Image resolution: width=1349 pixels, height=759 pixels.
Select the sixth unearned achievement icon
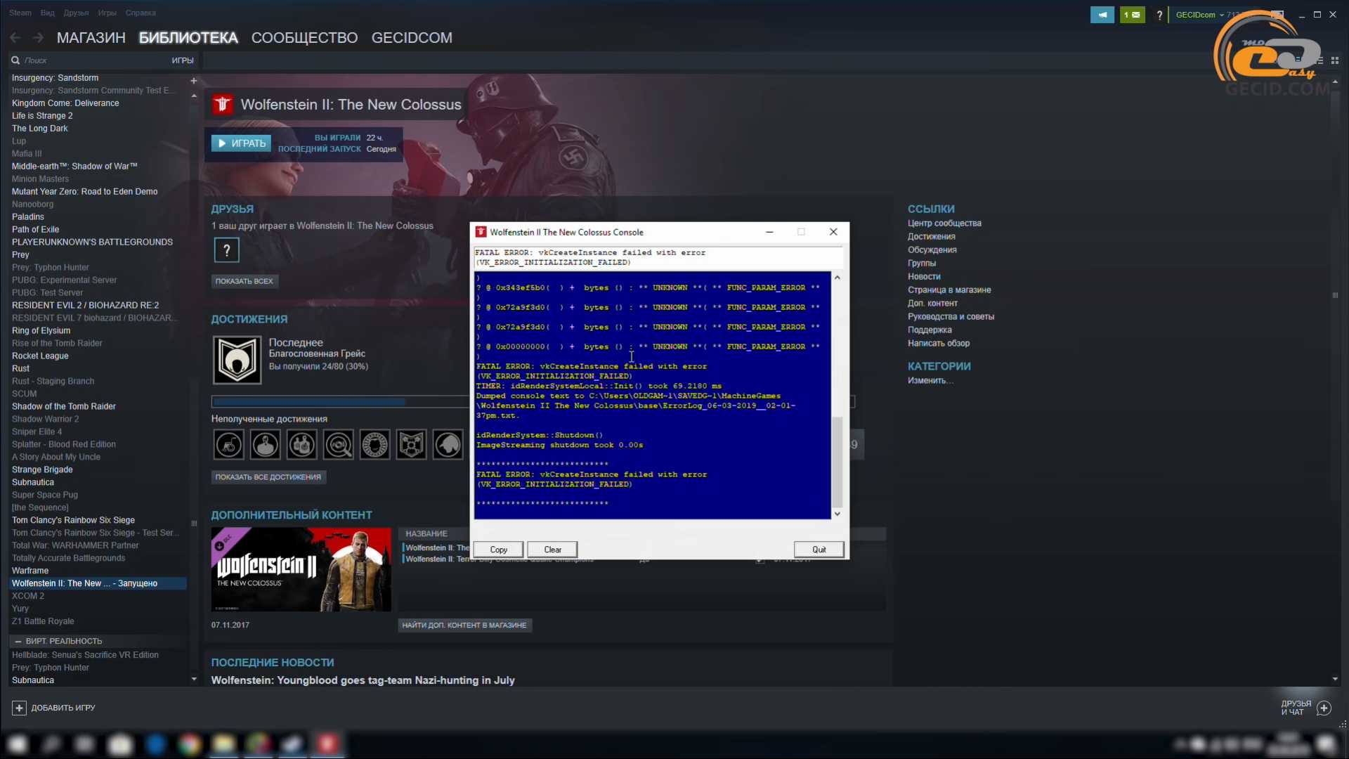pos(412,445)
